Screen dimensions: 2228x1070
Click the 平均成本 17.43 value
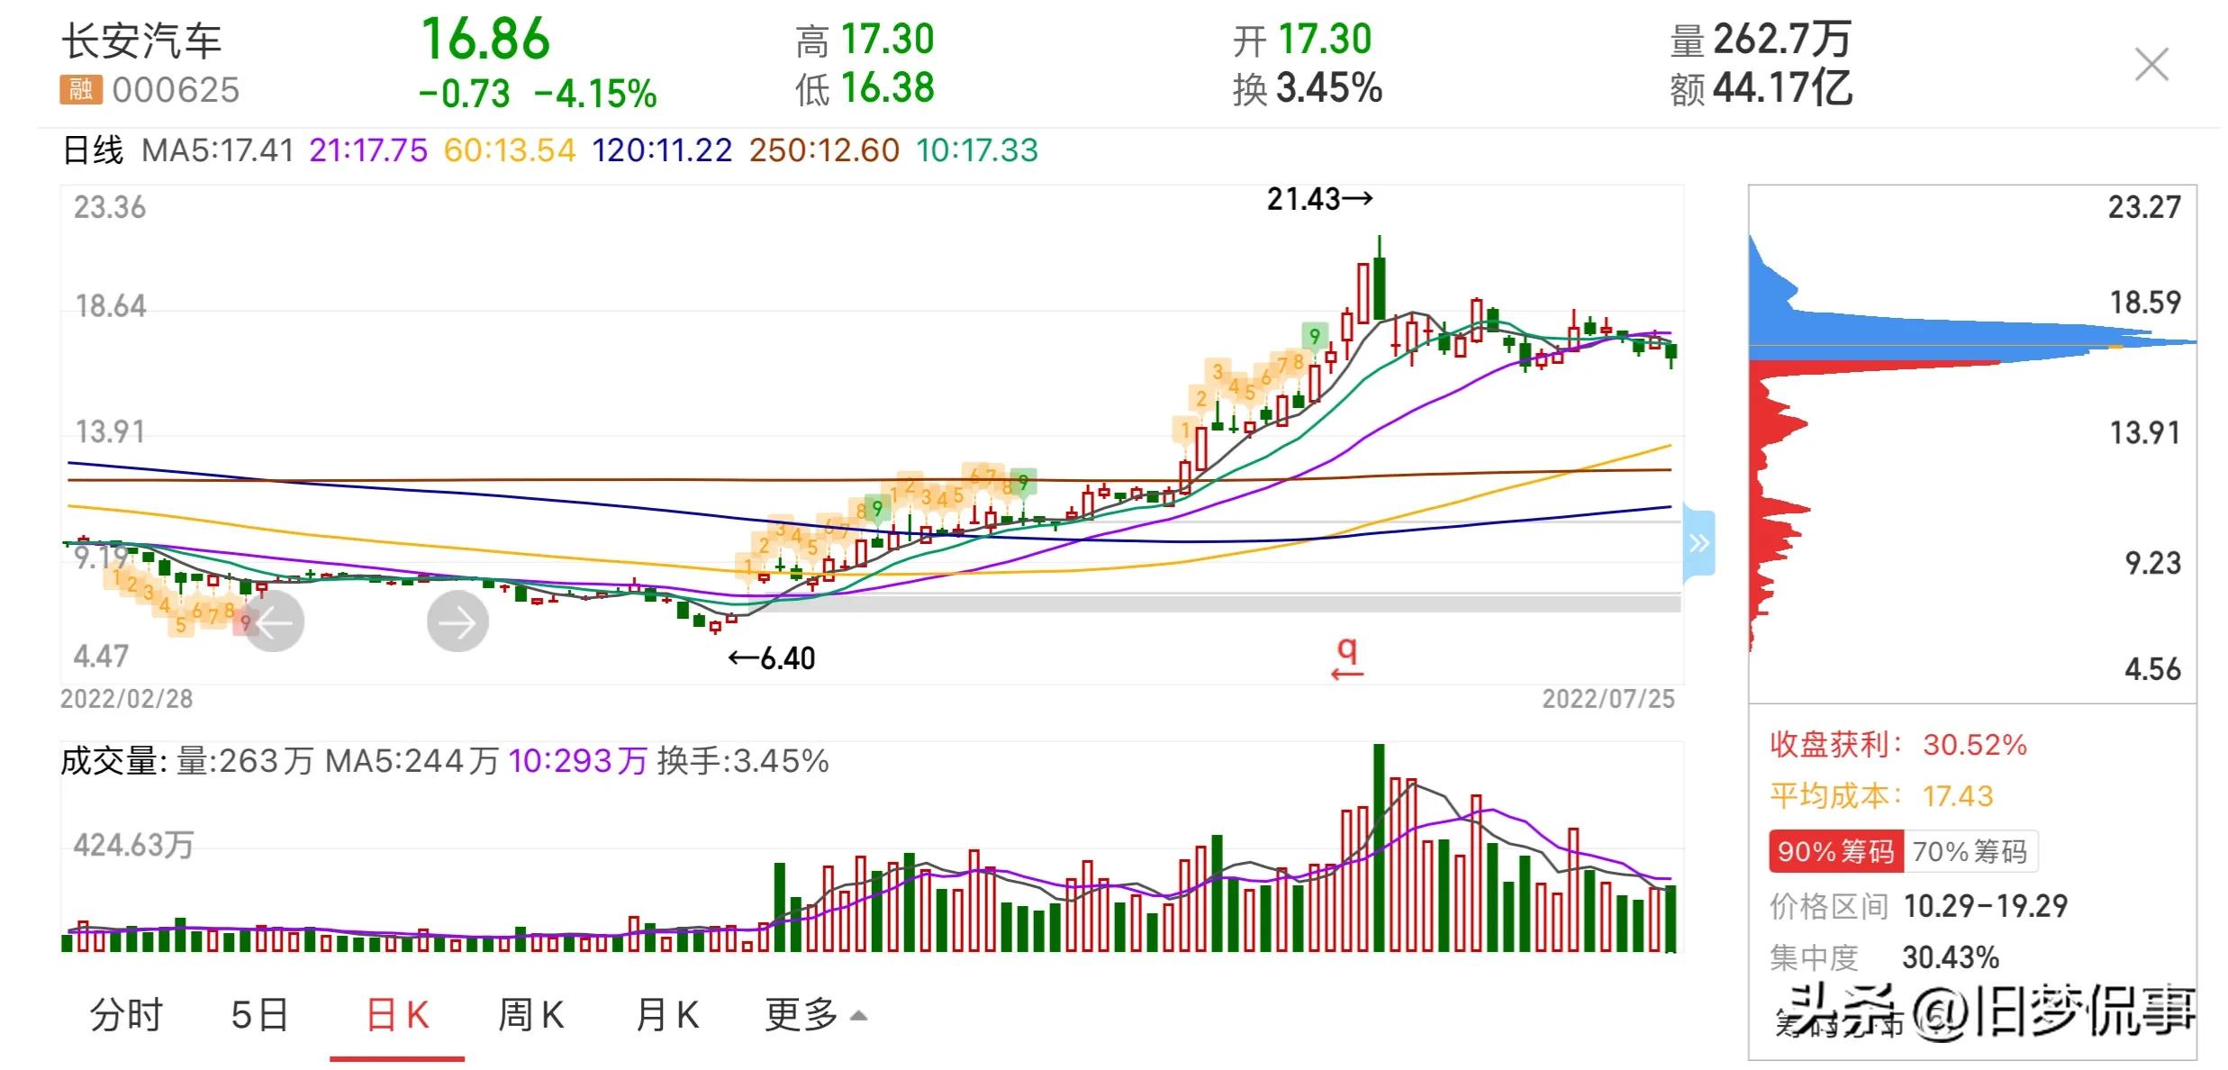(x=1958, y=796)
